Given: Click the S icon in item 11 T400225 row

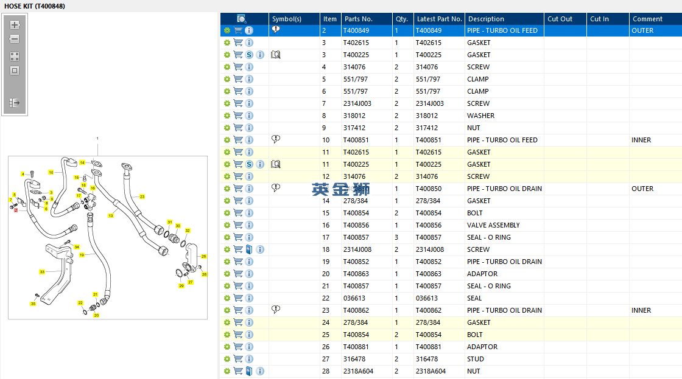Looking at the screenshot, I should click(249, 164).
